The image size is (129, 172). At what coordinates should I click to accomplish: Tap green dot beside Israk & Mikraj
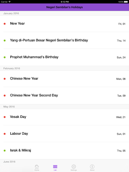(x=5, y=150)
